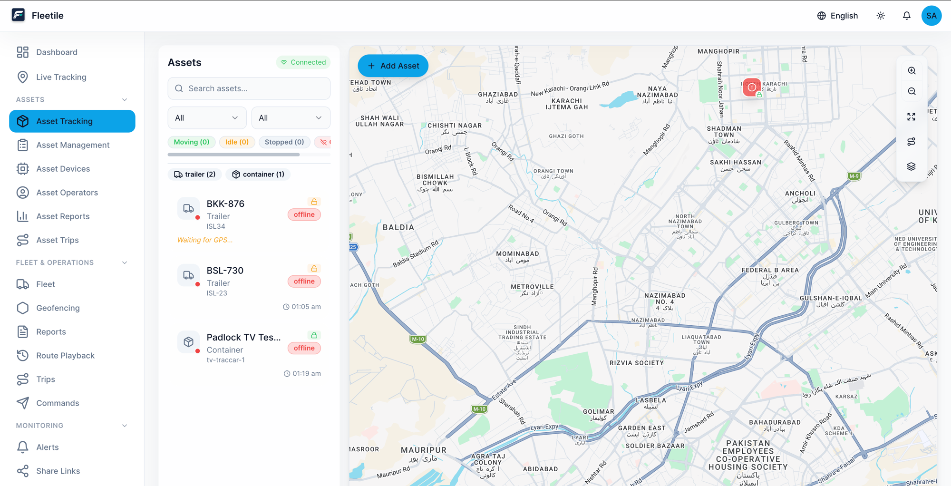Click the Asset Trips route icon
951x486 pixels.
coord(22,240)
